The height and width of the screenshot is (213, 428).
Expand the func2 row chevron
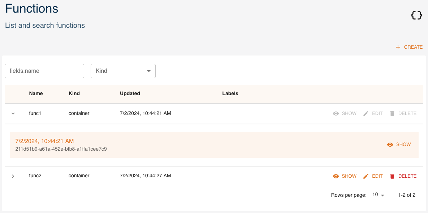(13, 176)
